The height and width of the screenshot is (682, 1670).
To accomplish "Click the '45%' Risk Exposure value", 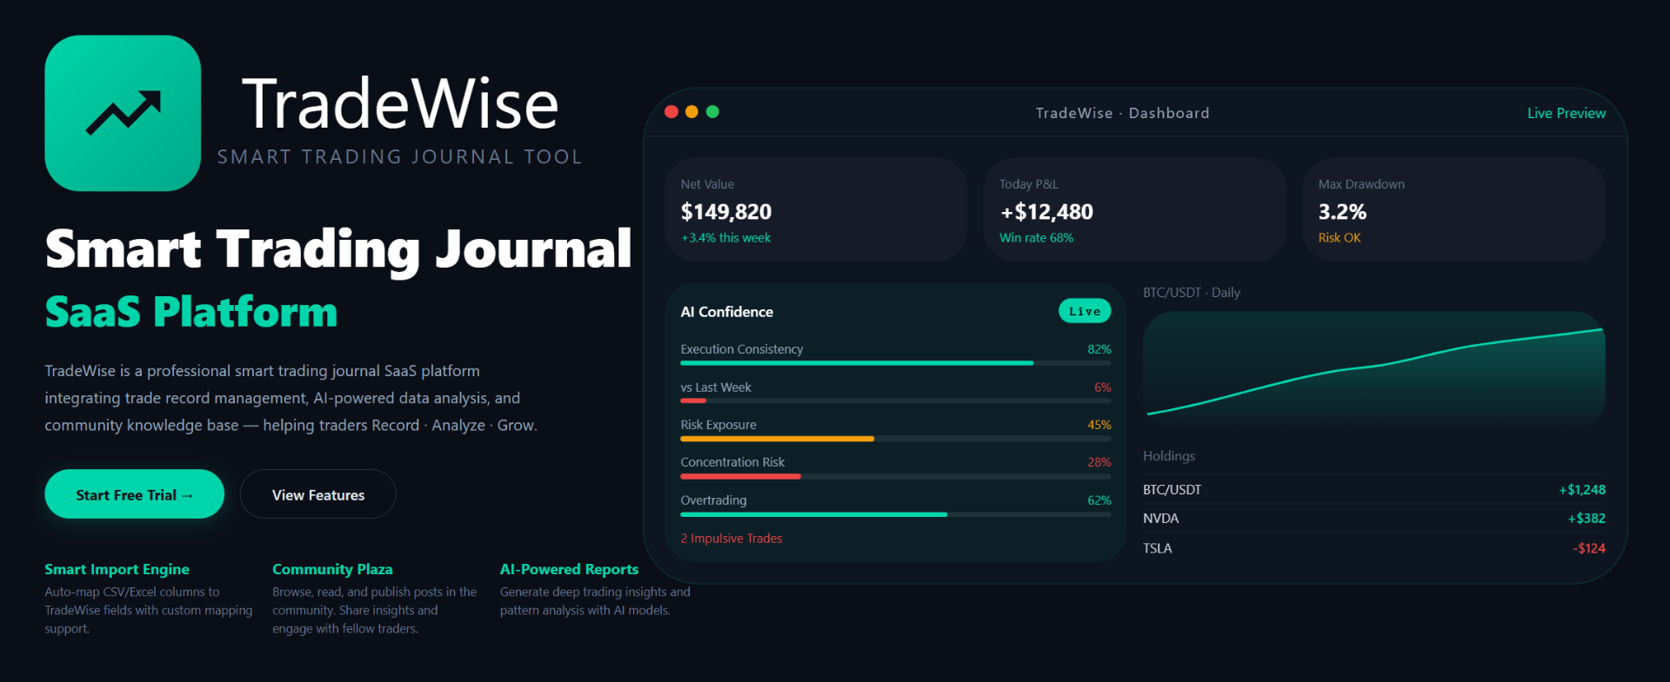I will 1099,425.
